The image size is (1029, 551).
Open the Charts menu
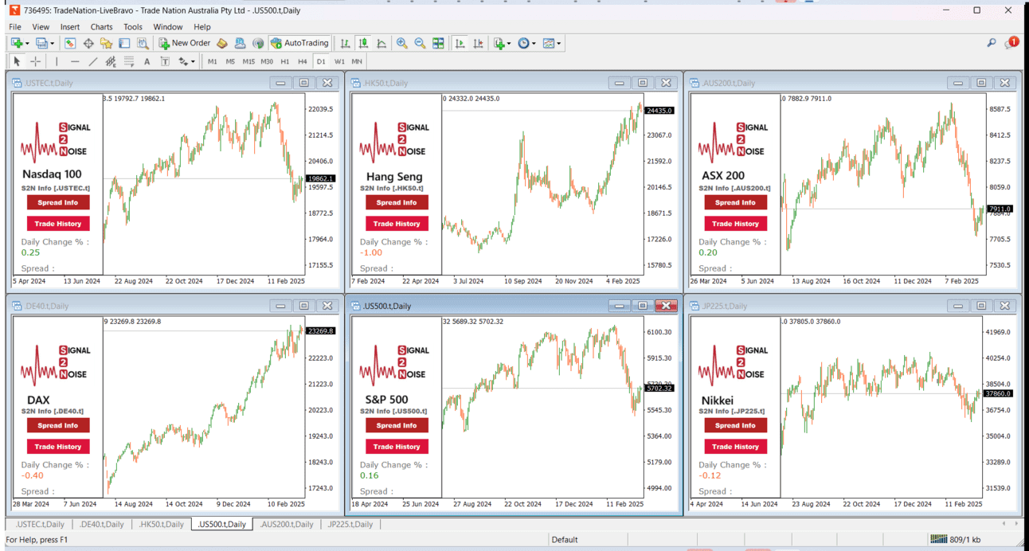coord(101,26)
